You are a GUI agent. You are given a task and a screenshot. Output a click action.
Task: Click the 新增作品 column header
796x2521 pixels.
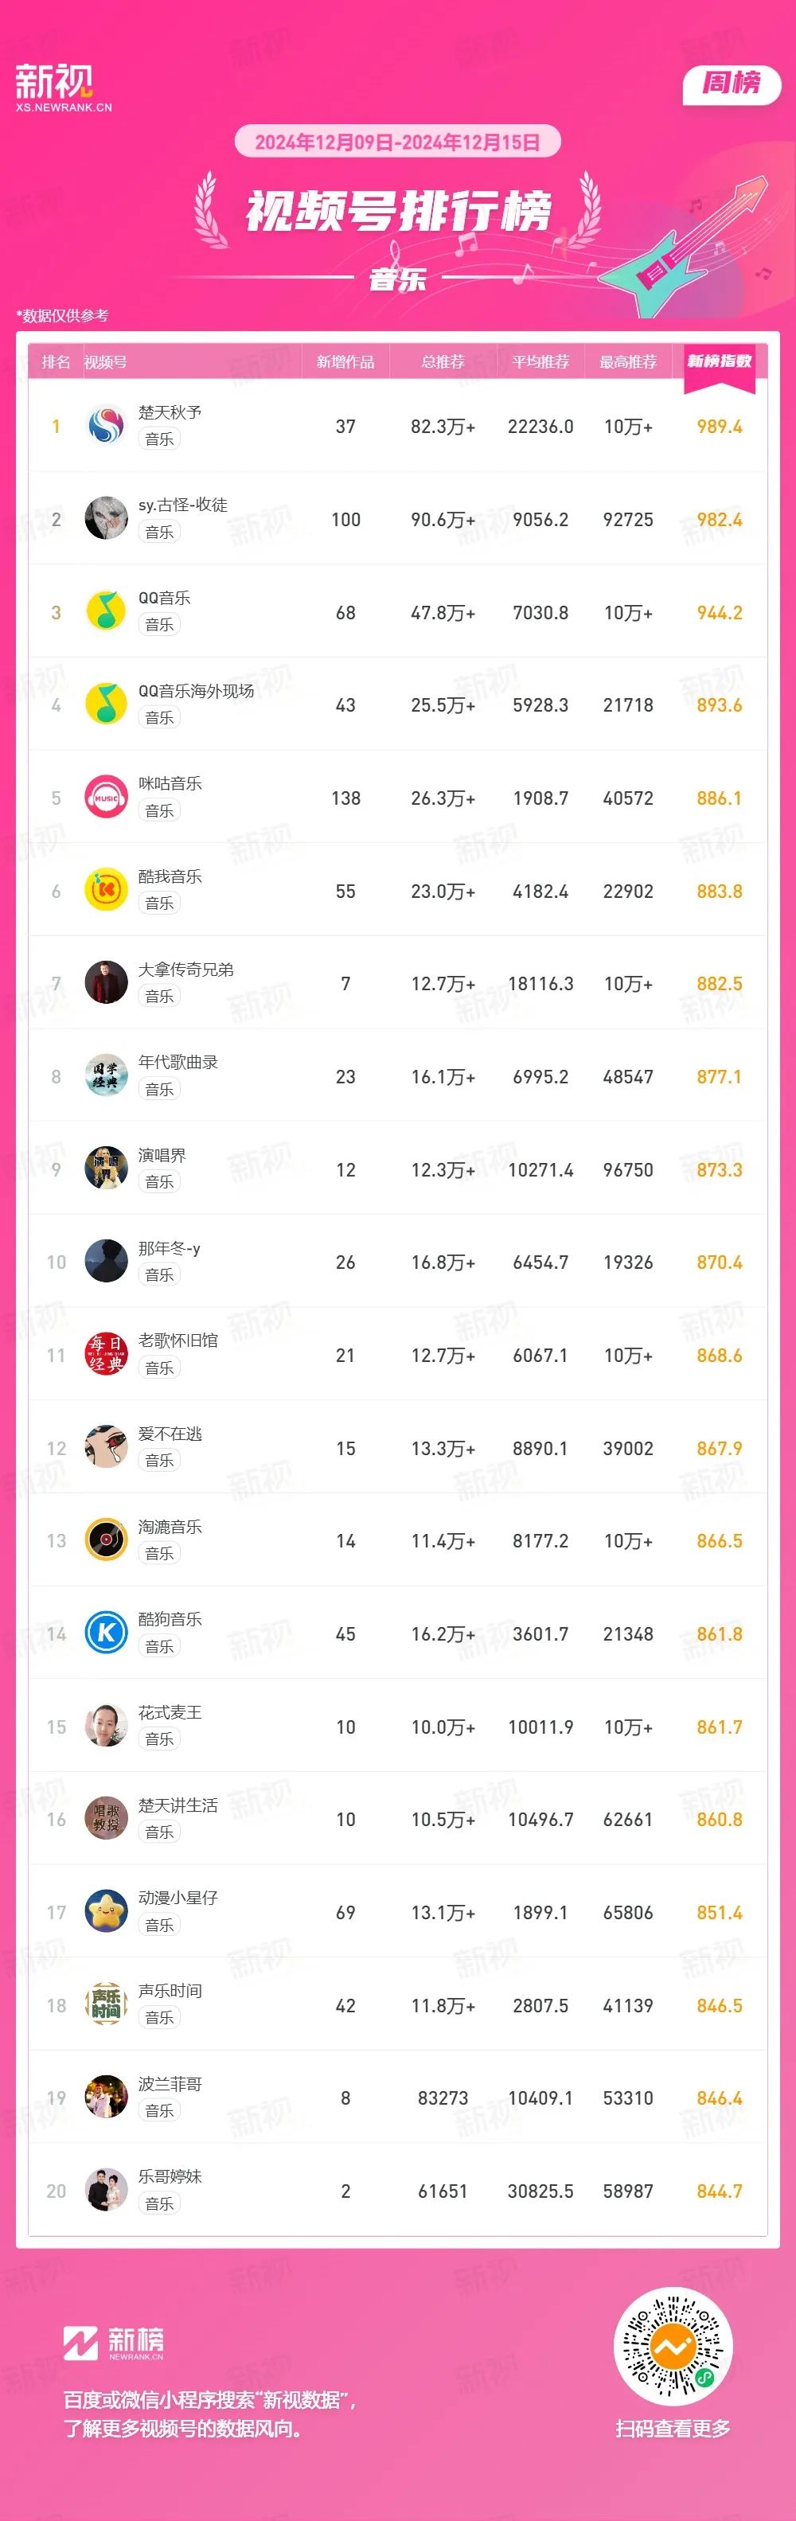point(345,362)
